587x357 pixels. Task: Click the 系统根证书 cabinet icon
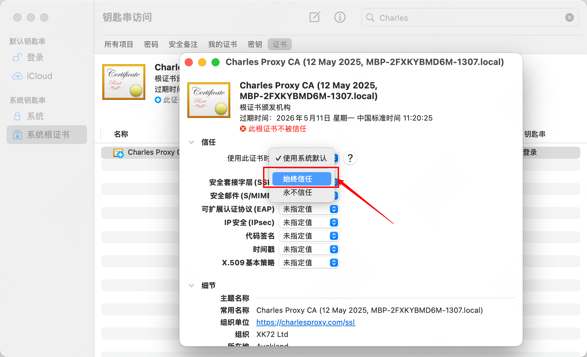[x=17, y=135]
